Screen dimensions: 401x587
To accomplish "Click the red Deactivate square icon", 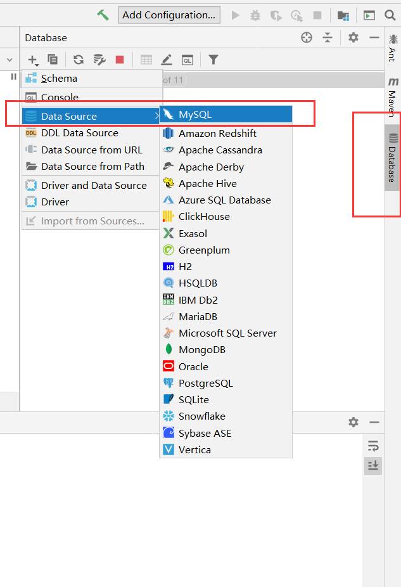I will tap(120, 60).
